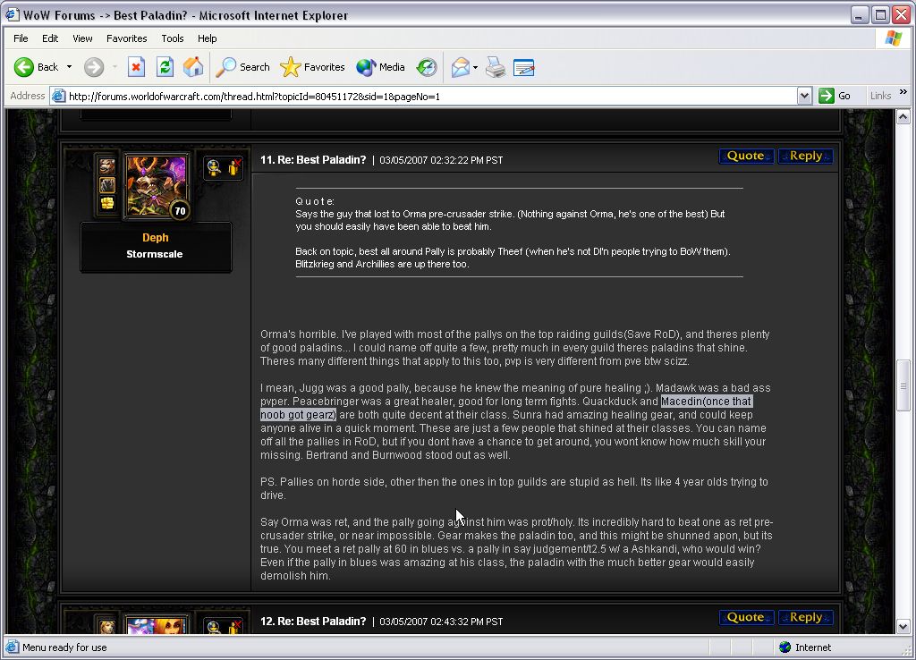Click the yellow fist class icon under Deph
Viewport: 916px width, 660px height.
(107, 203)
